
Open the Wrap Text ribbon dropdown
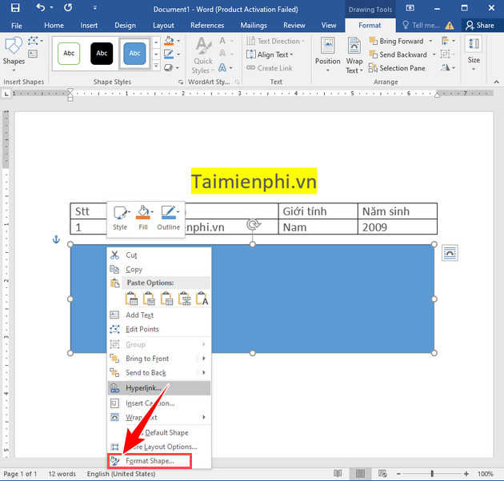[x=354, y=55]
